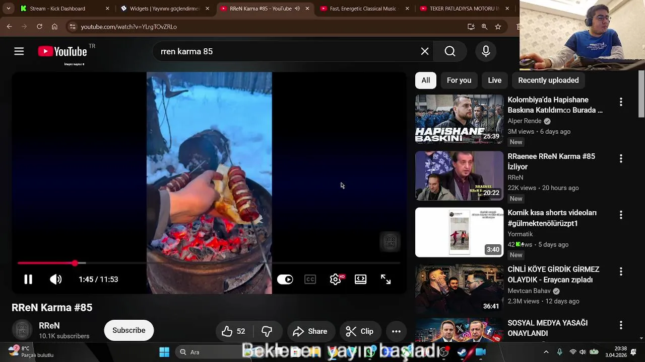This screenshot has height=362, width=645.
Task: Open more actions three-dot menu under video
Action: (x=397, y=331)
